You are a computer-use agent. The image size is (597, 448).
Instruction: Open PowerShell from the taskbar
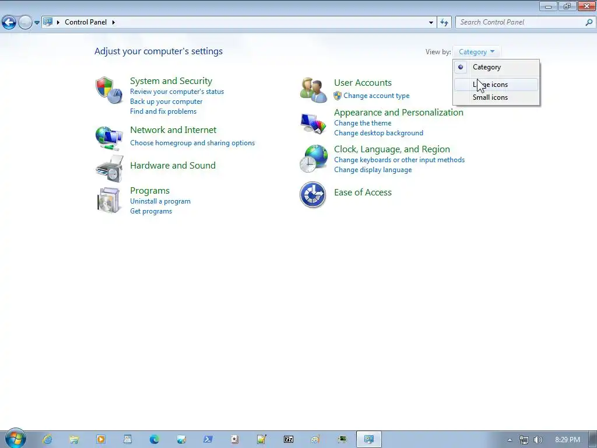tap(208, 439)
